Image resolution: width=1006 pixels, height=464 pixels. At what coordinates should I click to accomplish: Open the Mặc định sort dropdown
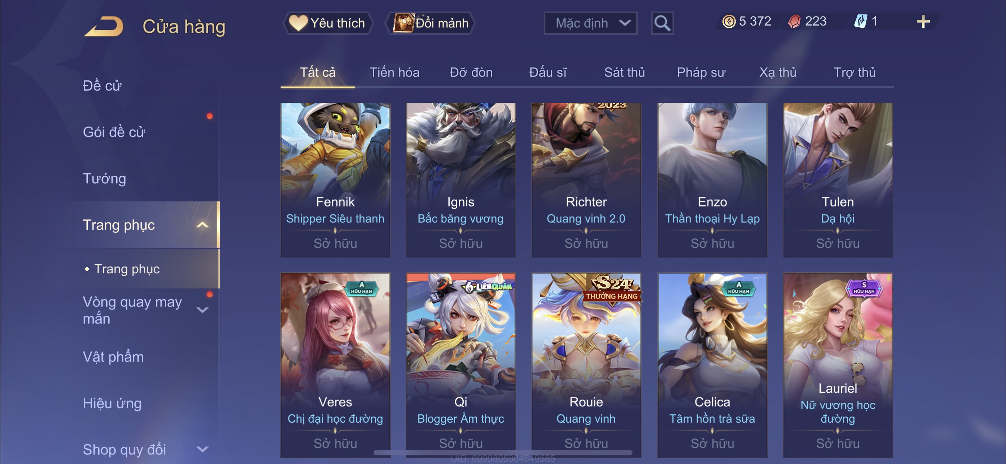[590, 23]
